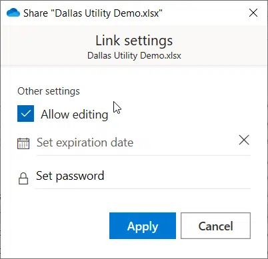Click empty title bar space left of close X

[x=205, y=13]
